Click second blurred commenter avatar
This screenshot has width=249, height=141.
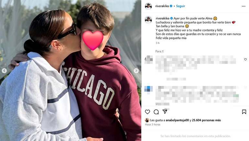149,89
